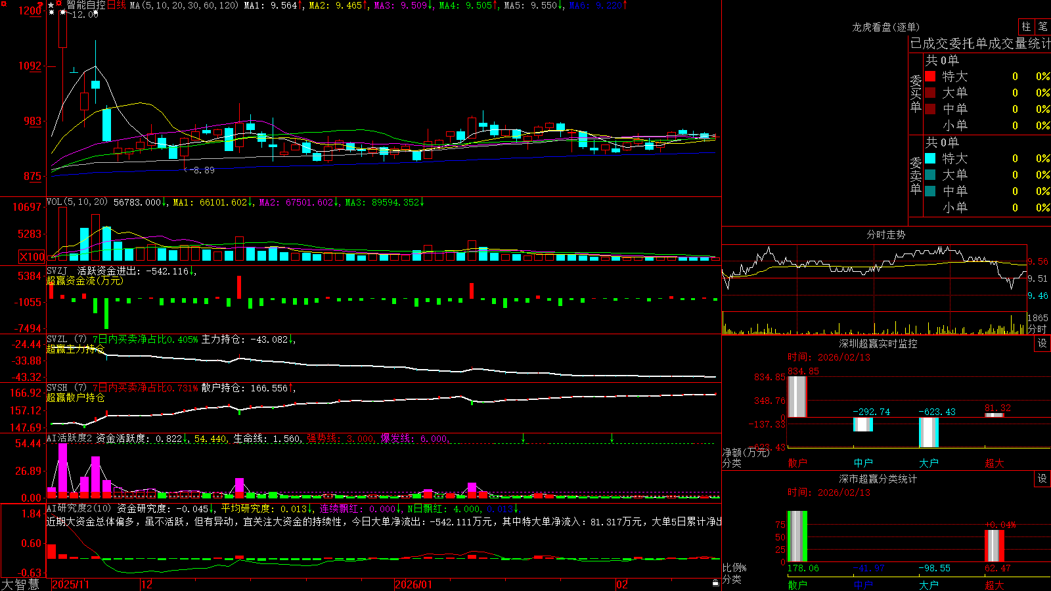Click the X100 volume multiplier box

pos(32,257)
